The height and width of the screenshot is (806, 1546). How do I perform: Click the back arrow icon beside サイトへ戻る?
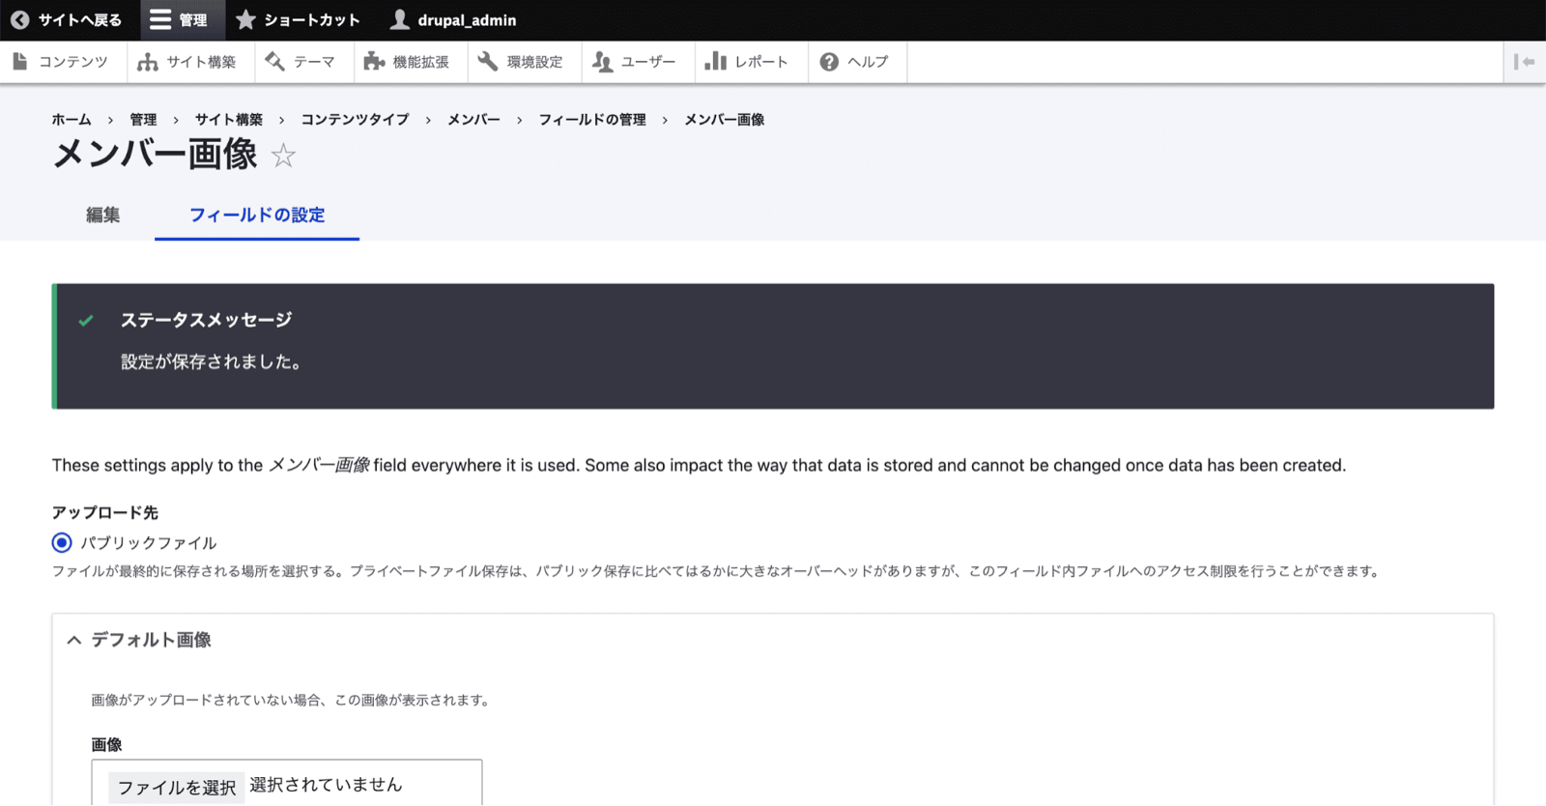point(19,20)
